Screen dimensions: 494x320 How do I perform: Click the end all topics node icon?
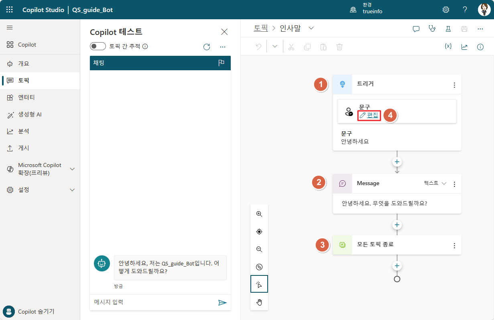342,245
